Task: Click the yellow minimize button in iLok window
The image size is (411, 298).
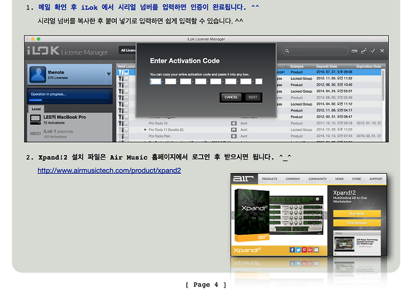Action: click(x=33, y=39)
